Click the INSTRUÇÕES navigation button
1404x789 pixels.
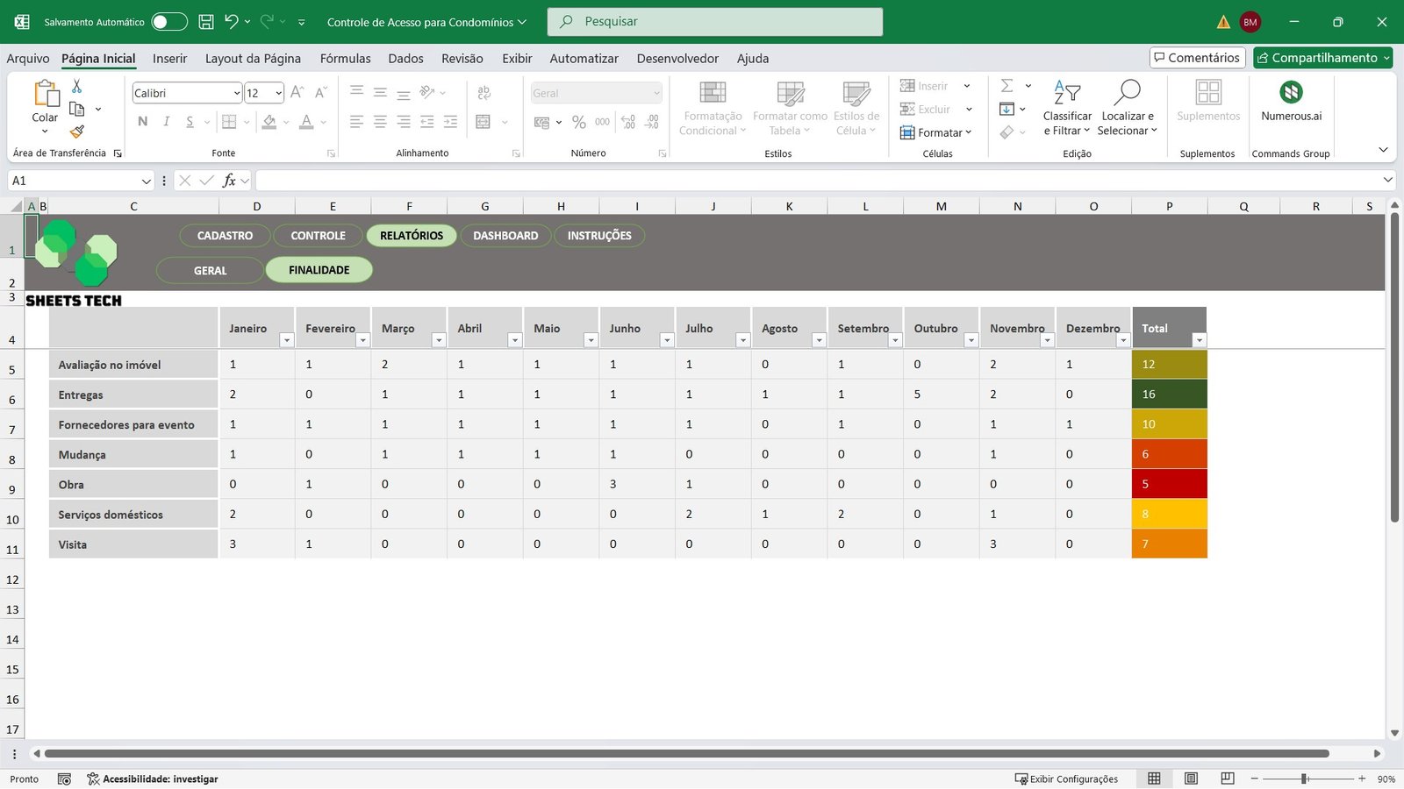[599, 236]
